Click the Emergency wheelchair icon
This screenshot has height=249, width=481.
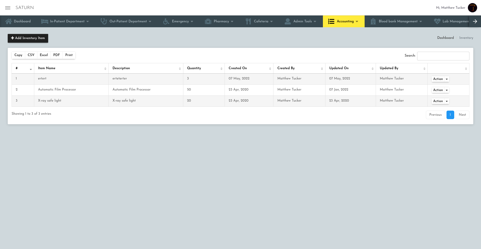[166, 21]
